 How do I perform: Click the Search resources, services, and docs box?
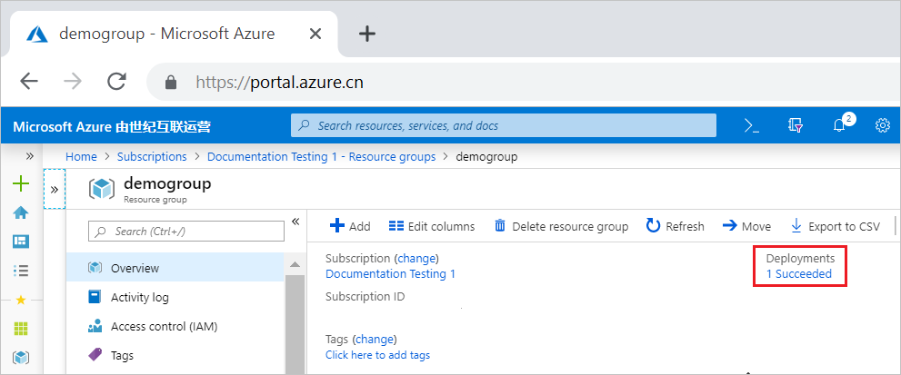pyautogui.click(x=504, y=125)
